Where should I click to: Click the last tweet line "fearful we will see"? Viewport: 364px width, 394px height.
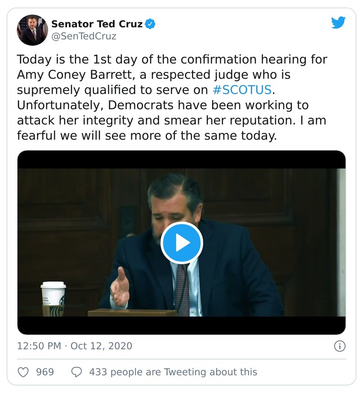coord(68,135)
